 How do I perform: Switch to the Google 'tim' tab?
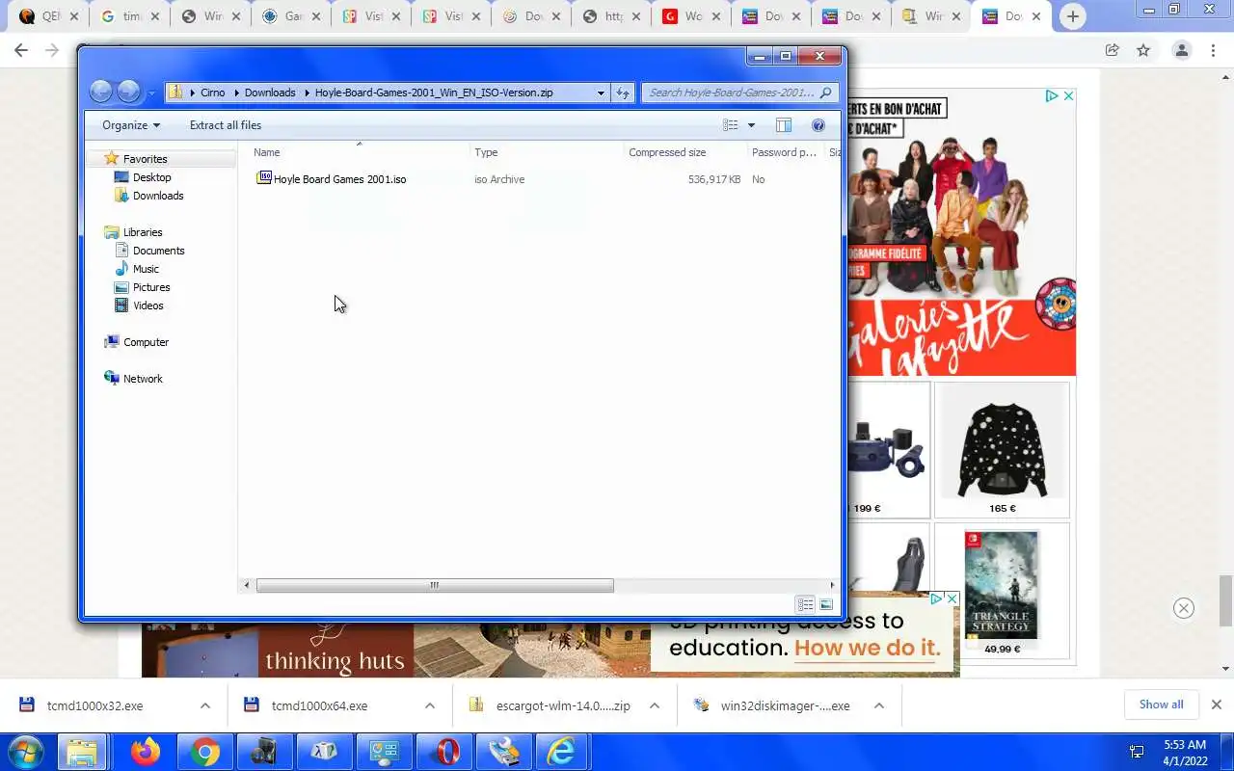[x=128, y=16]
